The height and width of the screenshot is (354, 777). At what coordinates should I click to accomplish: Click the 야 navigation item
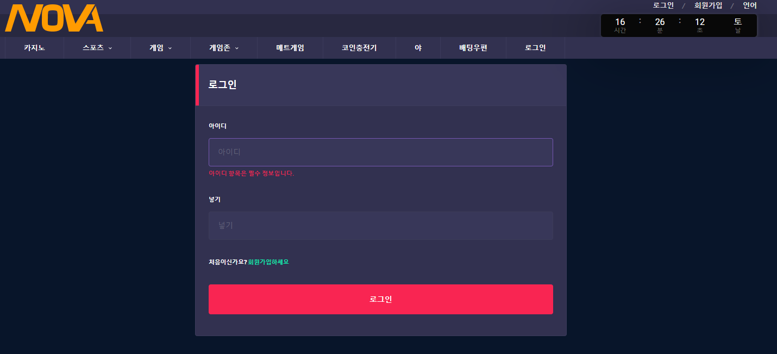[418, 48]
